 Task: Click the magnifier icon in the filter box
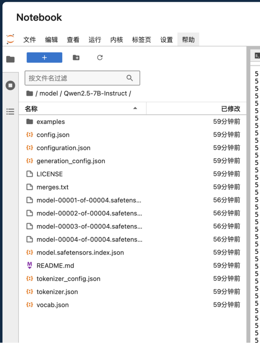tap(129, 78)
